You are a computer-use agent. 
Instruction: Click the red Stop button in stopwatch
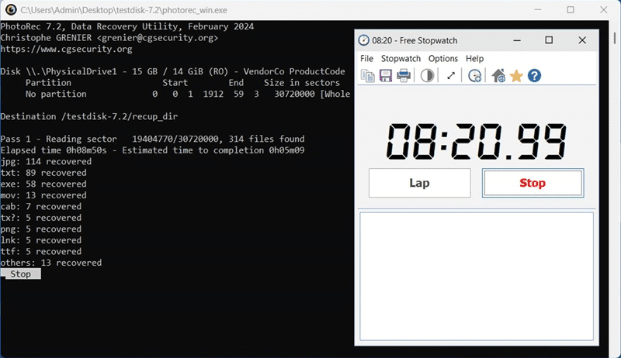(x=533, y=183)
